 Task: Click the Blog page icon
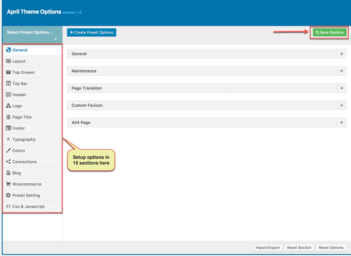pyautogui.click(x=8, y=173)
